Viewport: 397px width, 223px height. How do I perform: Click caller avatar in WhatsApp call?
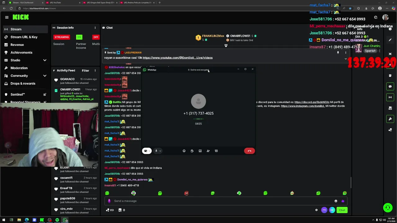[x=198, y=101]
